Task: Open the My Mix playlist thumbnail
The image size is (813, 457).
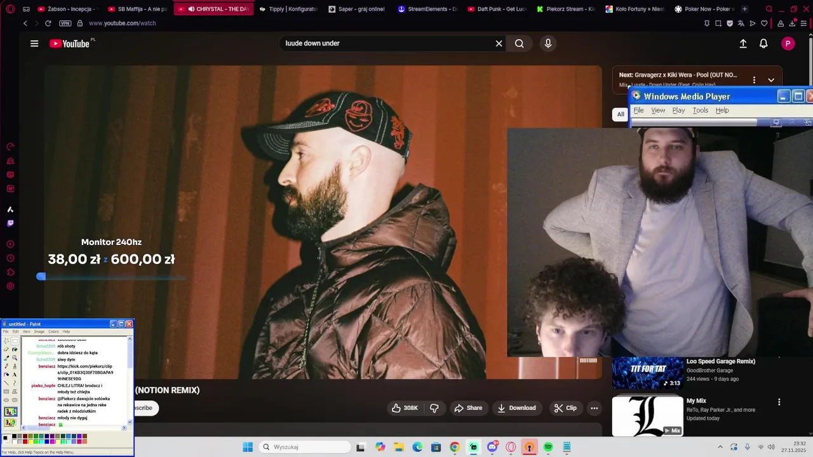Action: (x=647, y=415)
